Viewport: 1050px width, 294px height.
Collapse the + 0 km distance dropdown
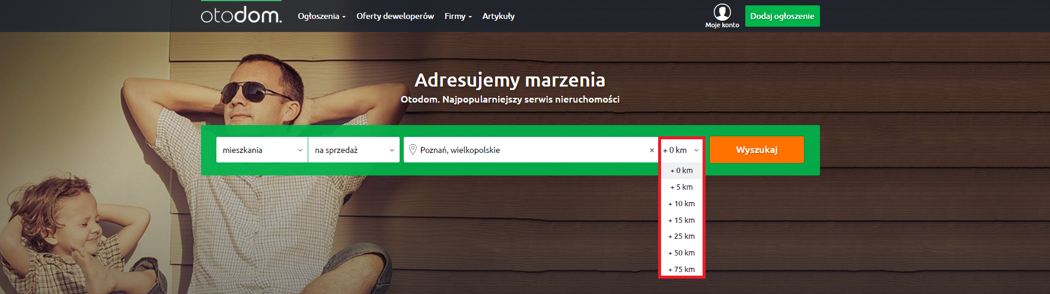coord(681,151)
